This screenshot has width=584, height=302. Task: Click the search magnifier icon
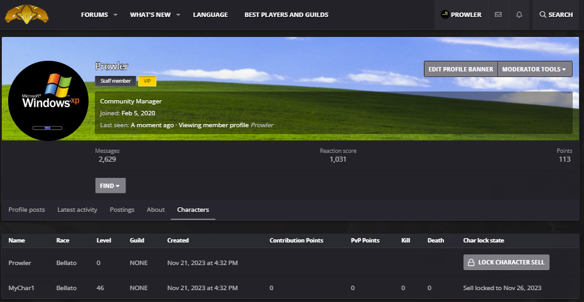(543, 14)
